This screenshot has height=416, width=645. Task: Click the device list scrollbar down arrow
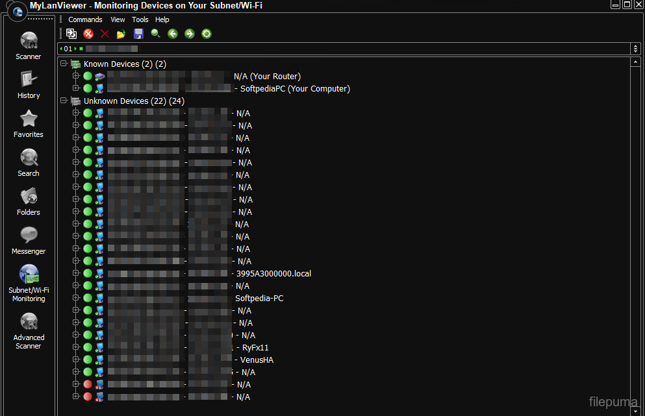(635, 411)
